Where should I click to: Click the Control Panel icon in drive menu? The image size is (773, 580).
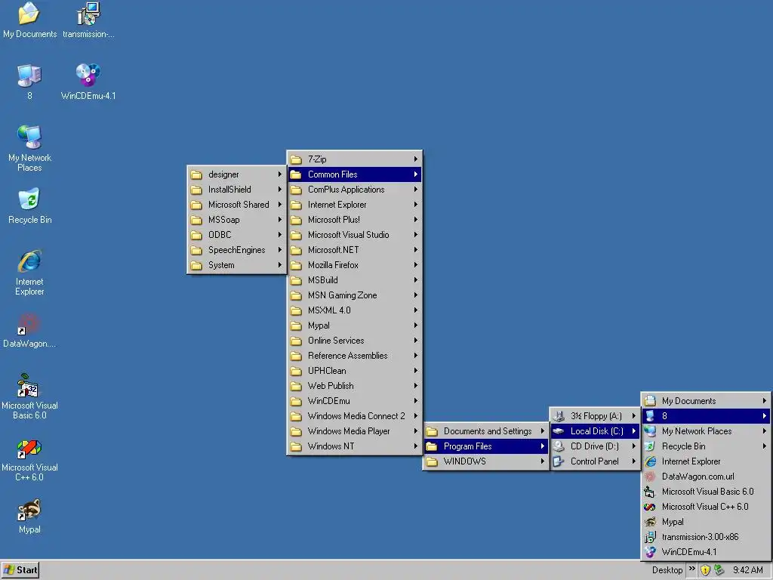[x=559, y=461]
